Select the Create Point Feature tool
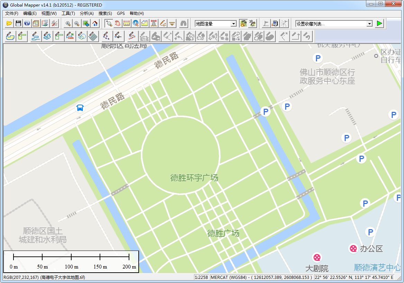404x283 pixels. click(x=107, y=36)
